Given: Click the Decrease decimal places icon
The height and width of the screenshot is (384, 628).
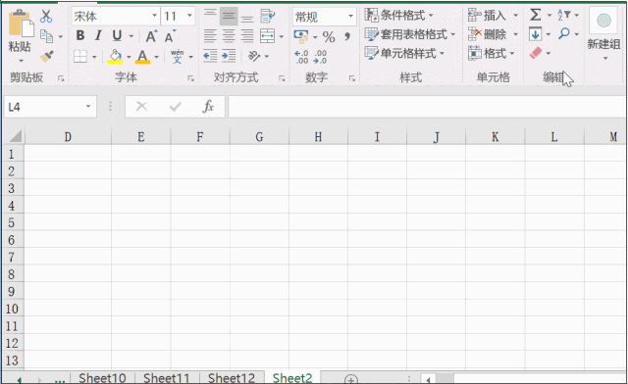Looking at the screenshot, I should 320,57.
